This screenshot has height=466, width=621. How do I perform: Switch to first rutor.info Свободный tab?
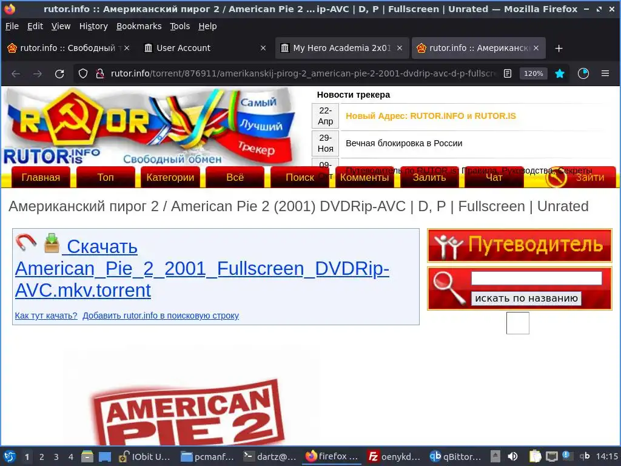pos(68,48)
